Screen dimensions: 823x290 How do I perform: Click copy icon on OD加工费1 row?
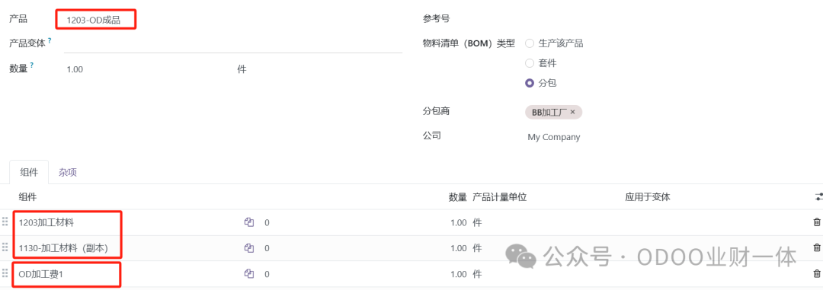[248, 274]
